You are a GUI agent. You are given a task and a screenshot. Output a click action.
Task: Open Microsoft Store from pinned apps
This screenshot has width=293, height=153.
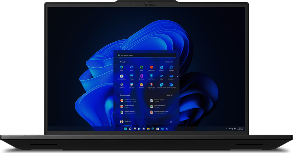122,76
